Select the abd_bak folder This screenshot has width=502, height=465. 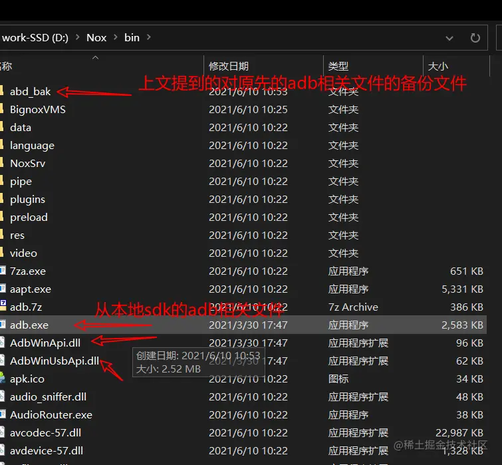[30, 92]
